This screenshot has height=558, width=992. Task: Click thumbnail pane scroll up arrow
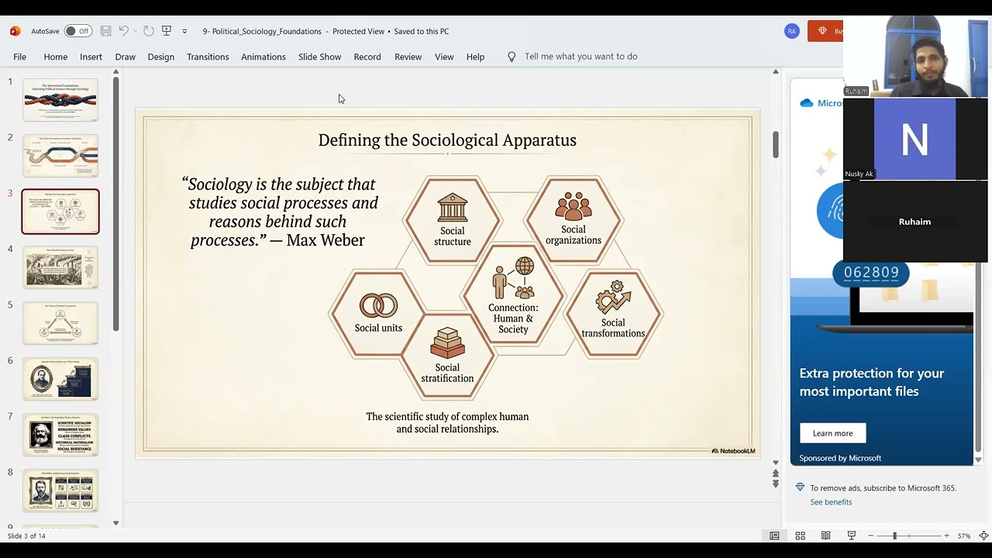pyautogui.click(x=116, y=72)
